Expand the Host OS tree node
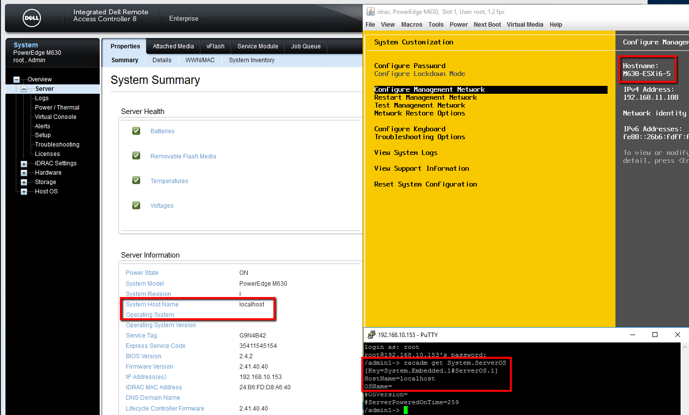Screen dimensions: 689x415 coord(23,191)
